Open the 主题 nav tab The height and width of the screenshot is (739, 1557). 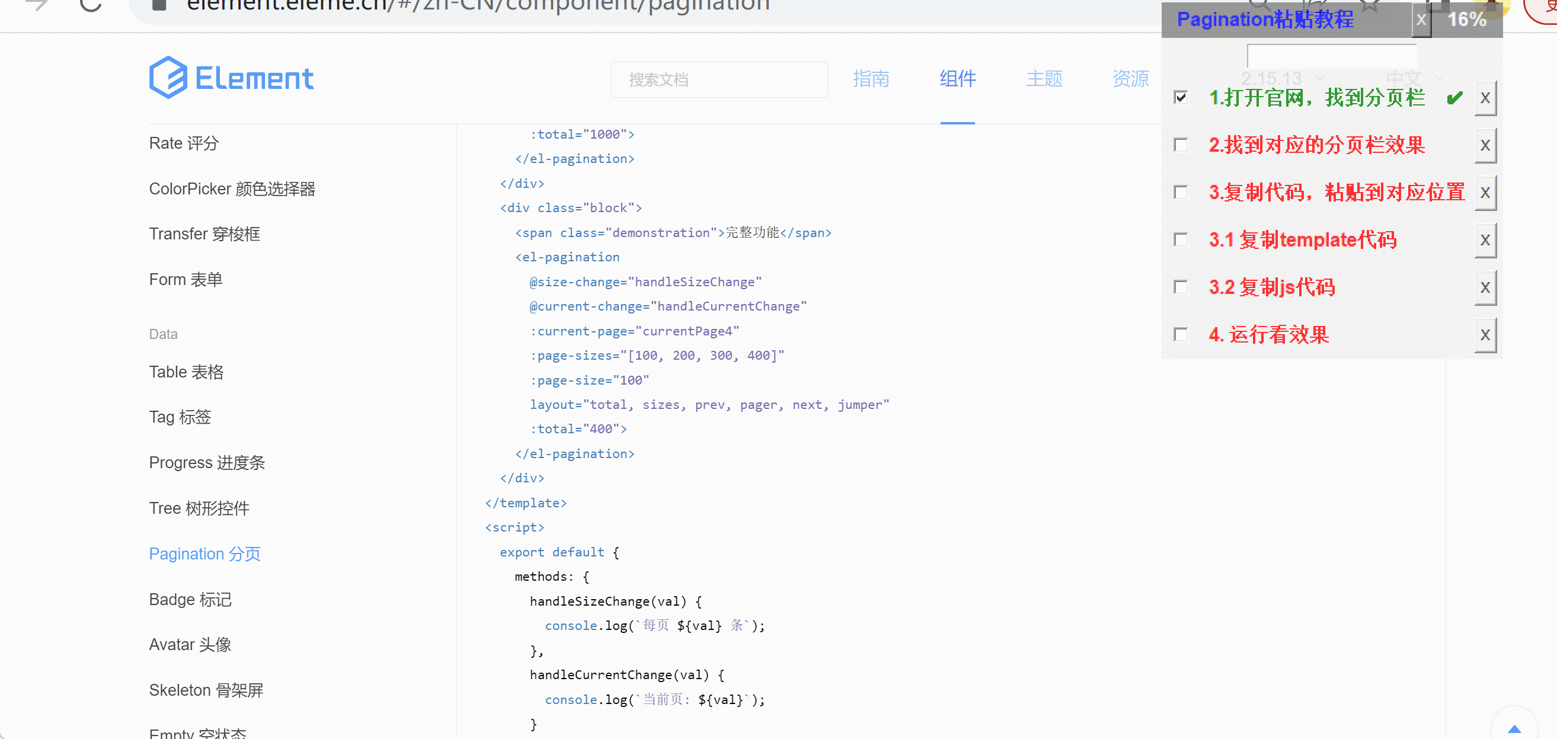tap(1044, 79)
